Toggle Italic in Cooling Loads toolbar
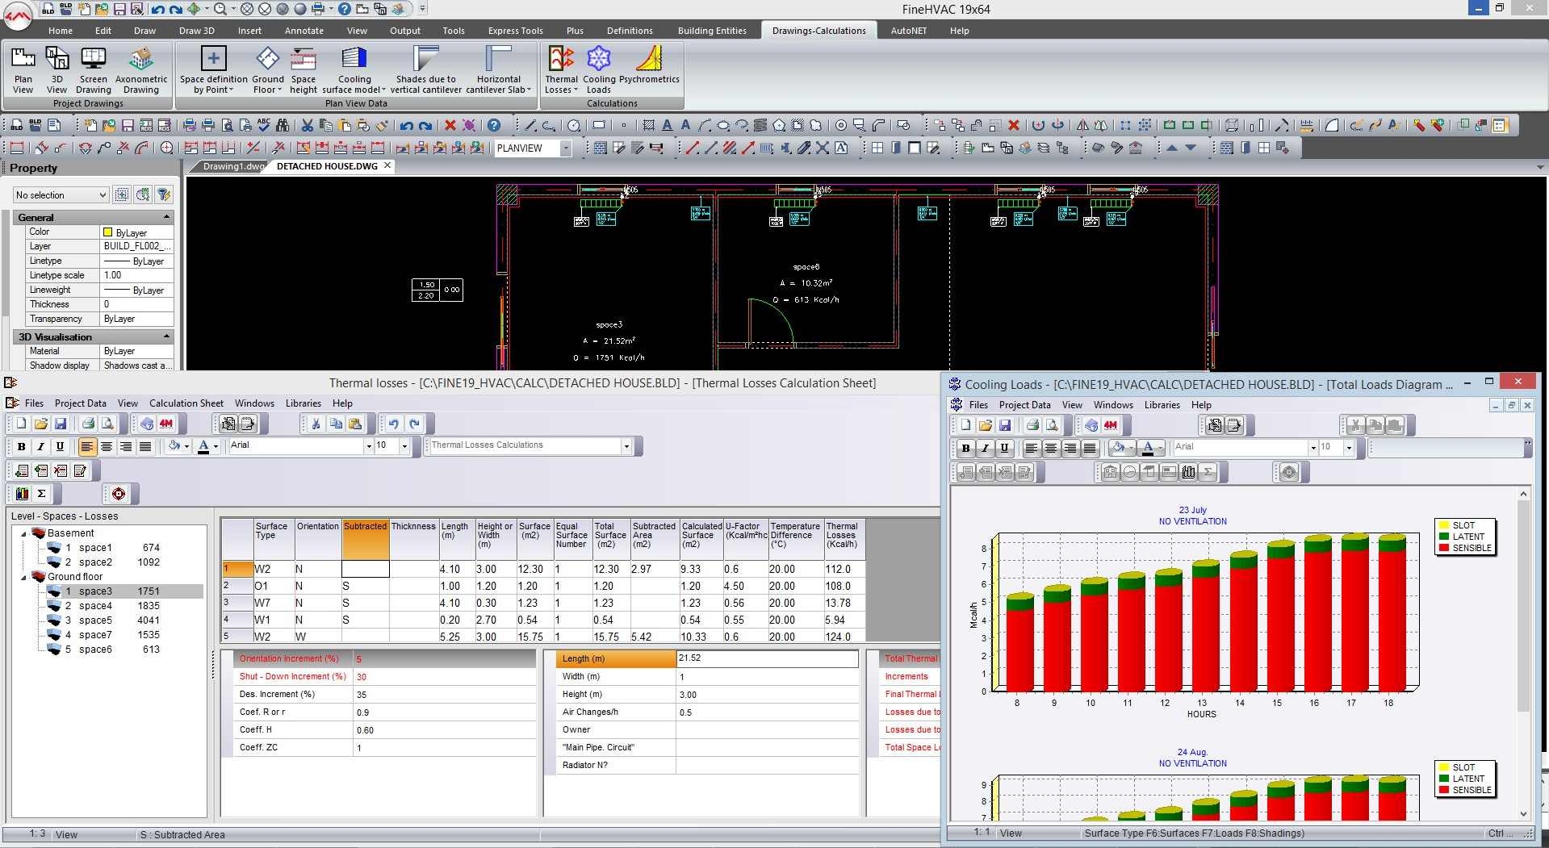 click(x=985, y=448)
